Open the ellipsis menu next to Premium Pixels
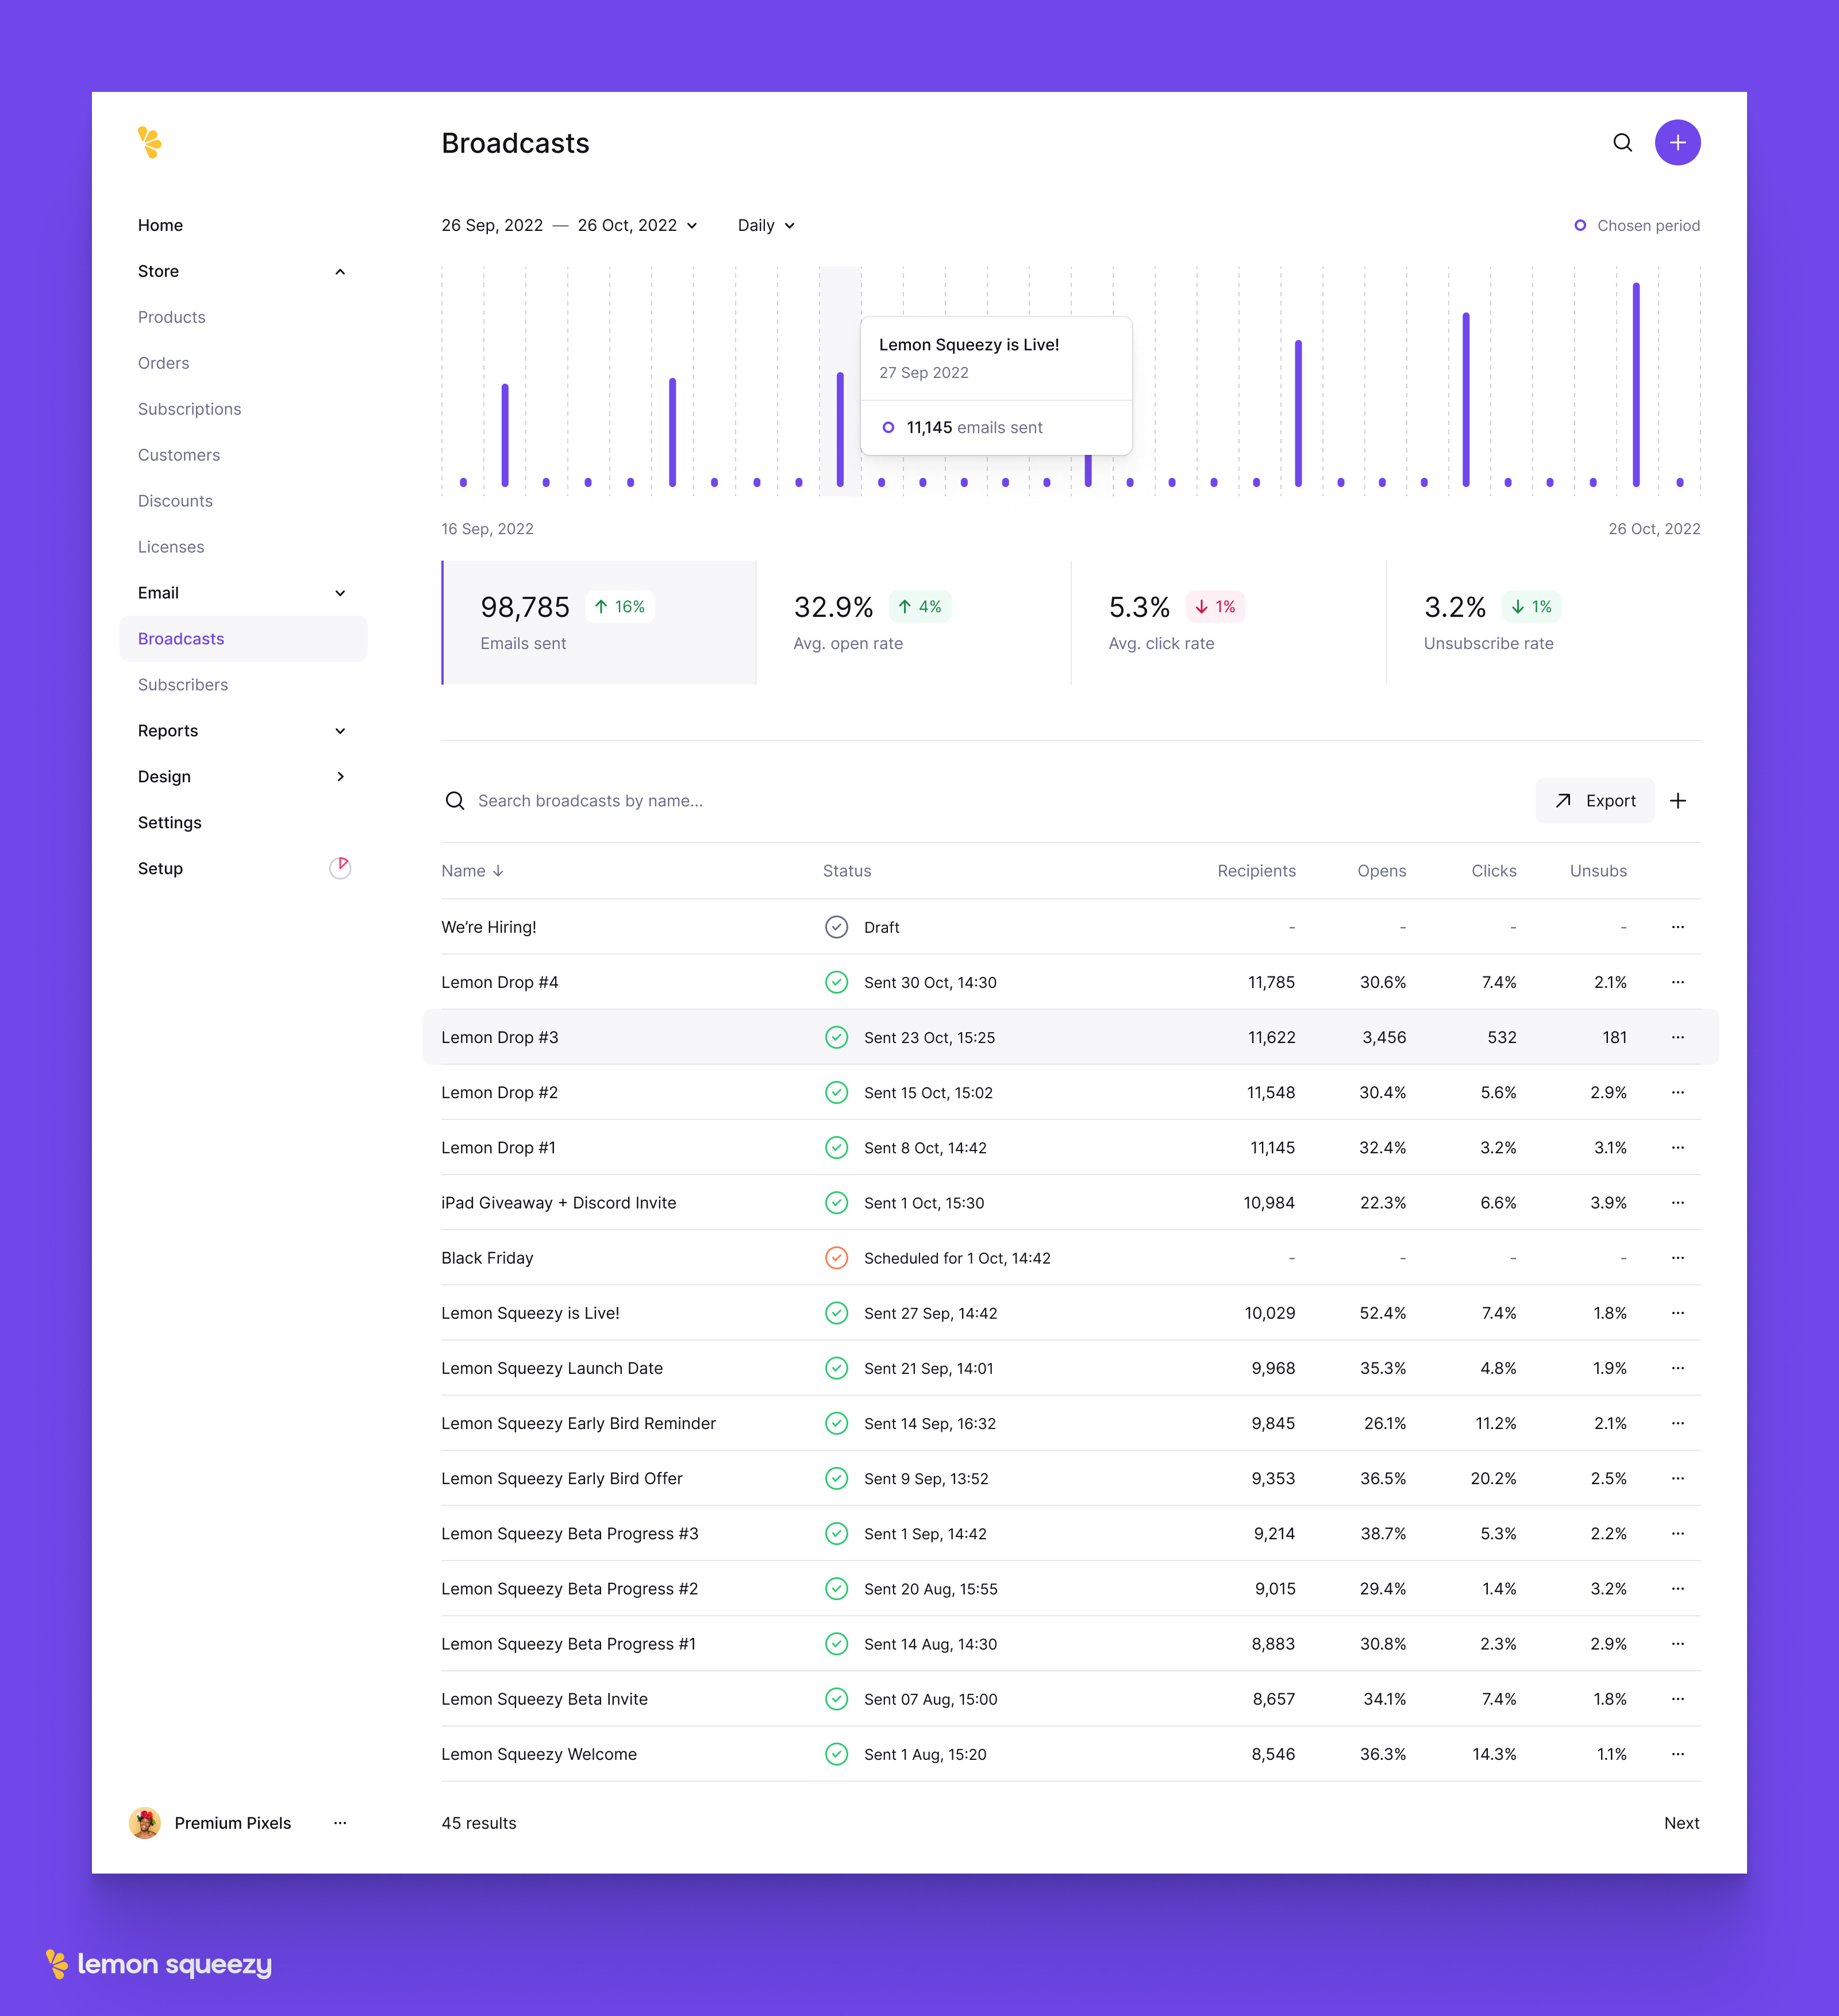This screenshot has width=1839, height=2016. click(340, 1822)
